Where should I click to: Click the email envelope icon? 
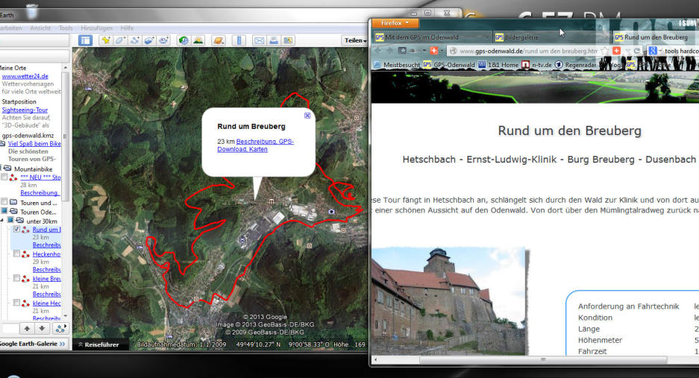[259, 40]
